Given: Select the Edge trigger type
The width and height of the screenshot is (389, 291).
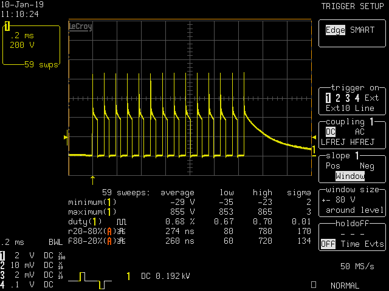Looking at the screenshot, I should click(335, 30).
